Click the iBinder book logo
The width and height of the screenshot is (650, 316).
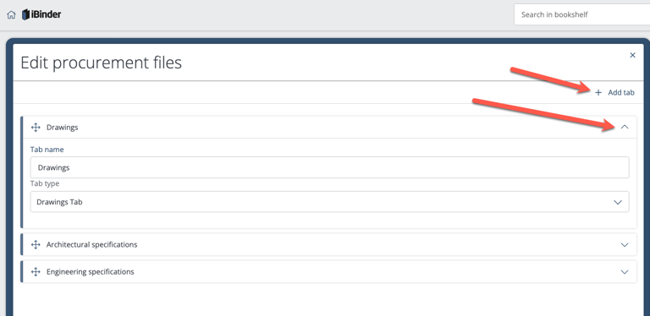(x=25, y=15)
